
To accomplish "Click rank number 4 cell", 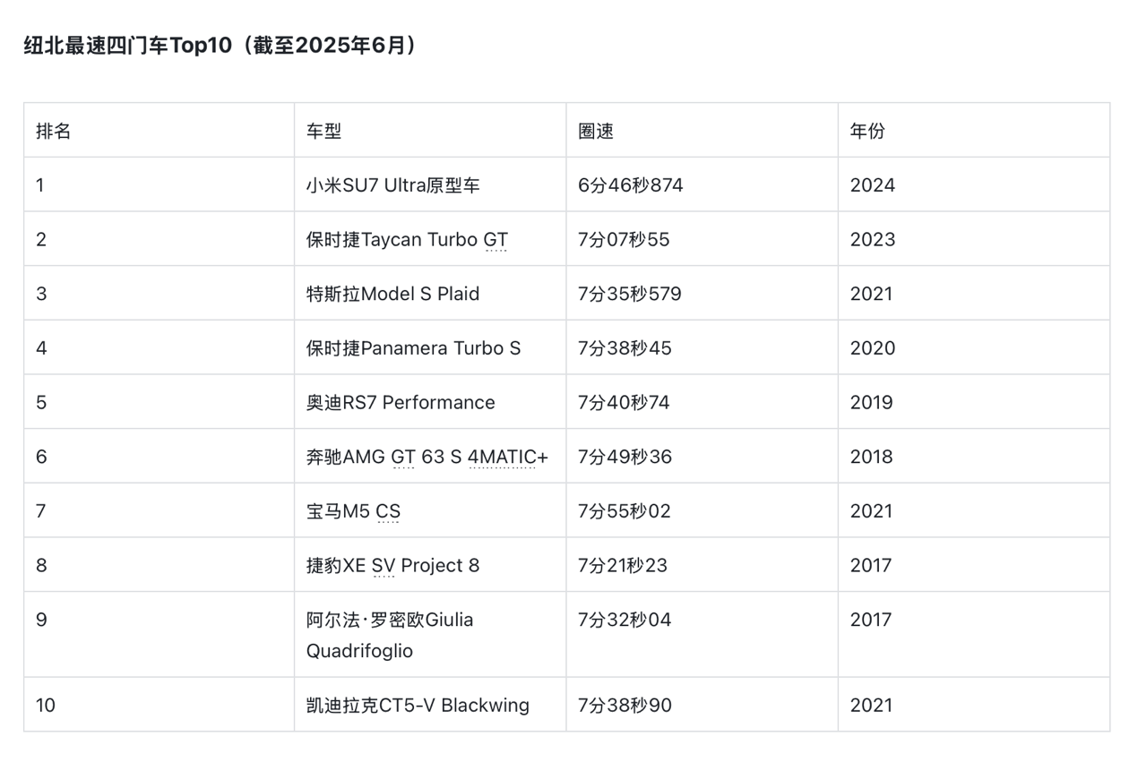I will point(159,347).
